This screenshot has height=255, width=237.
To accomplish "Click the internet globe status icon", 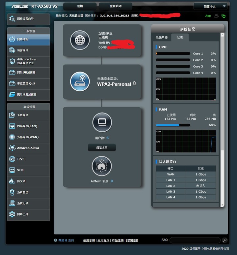I will (80, 40).
